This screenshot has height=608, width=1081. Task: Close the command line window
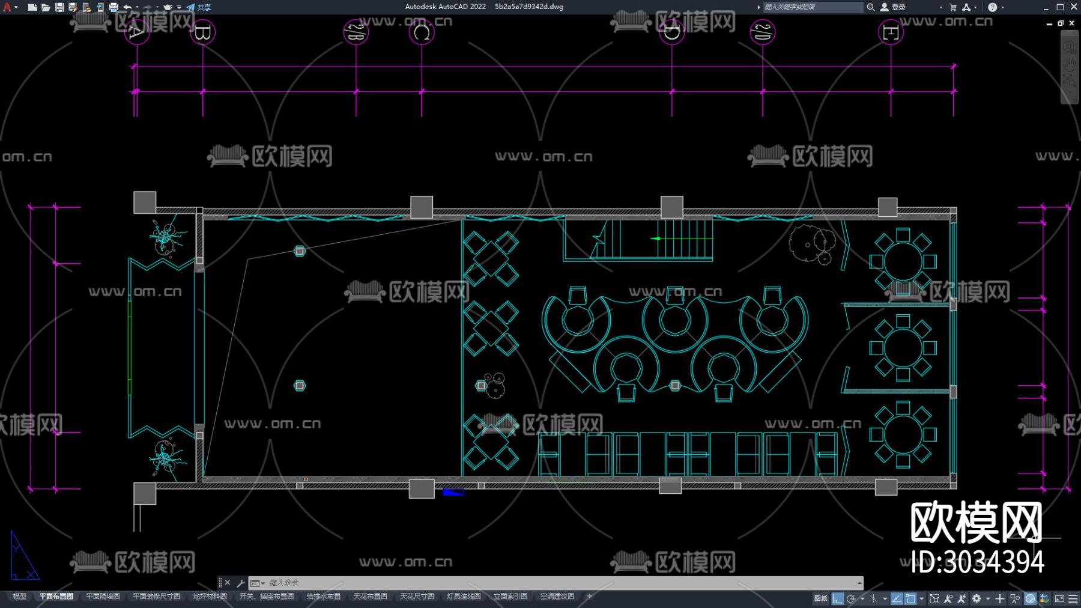click(228, 583)
